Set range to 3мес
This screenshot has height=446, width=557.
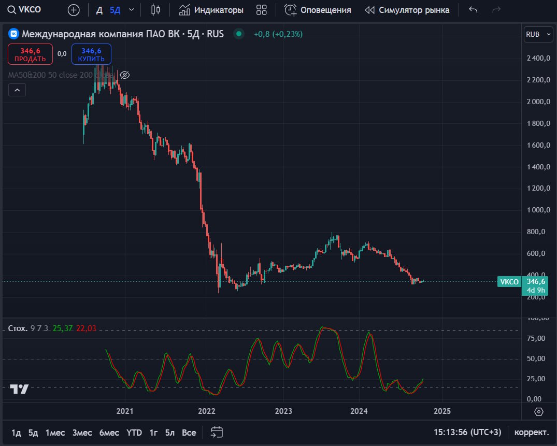pyautogui.click(x=82, y=433)
